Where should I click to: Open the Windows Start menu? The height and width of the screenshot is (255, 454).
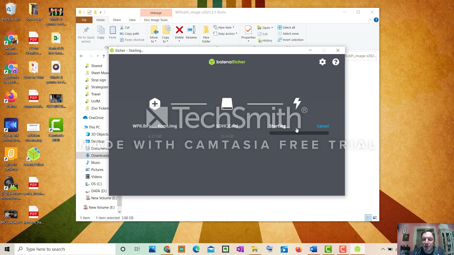click(7, 249)
